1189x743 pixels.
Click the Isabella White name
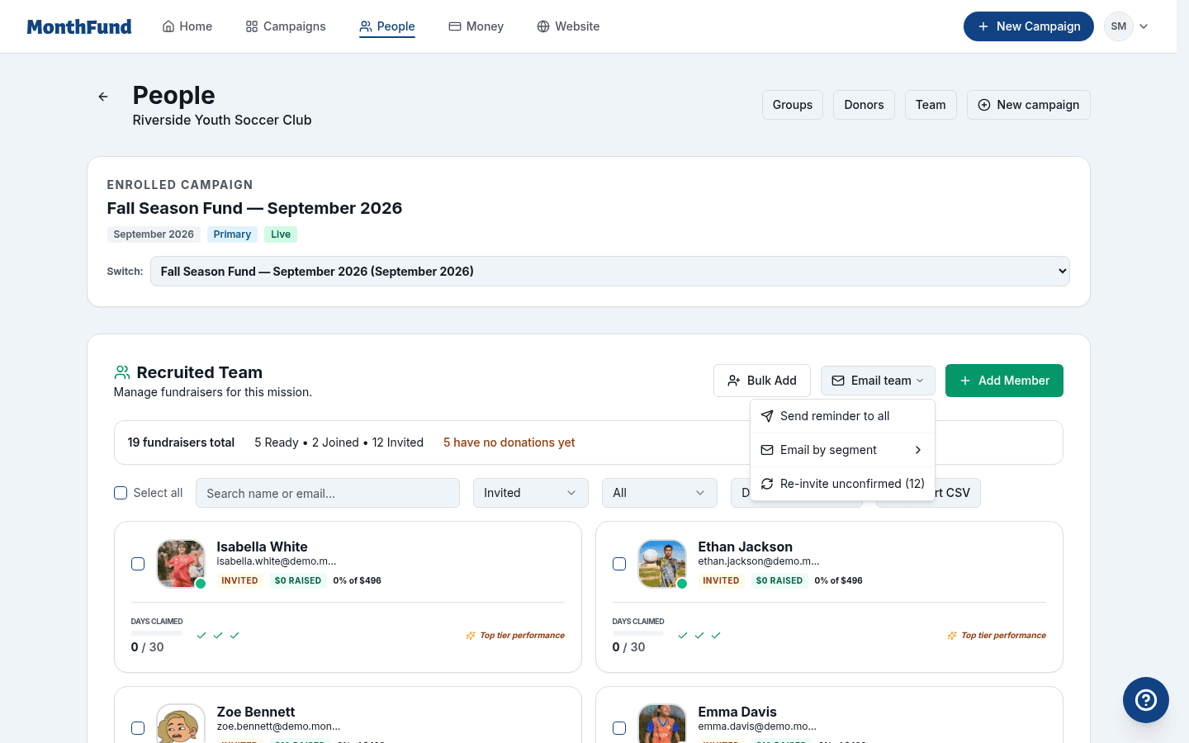(x=263, y=547)
